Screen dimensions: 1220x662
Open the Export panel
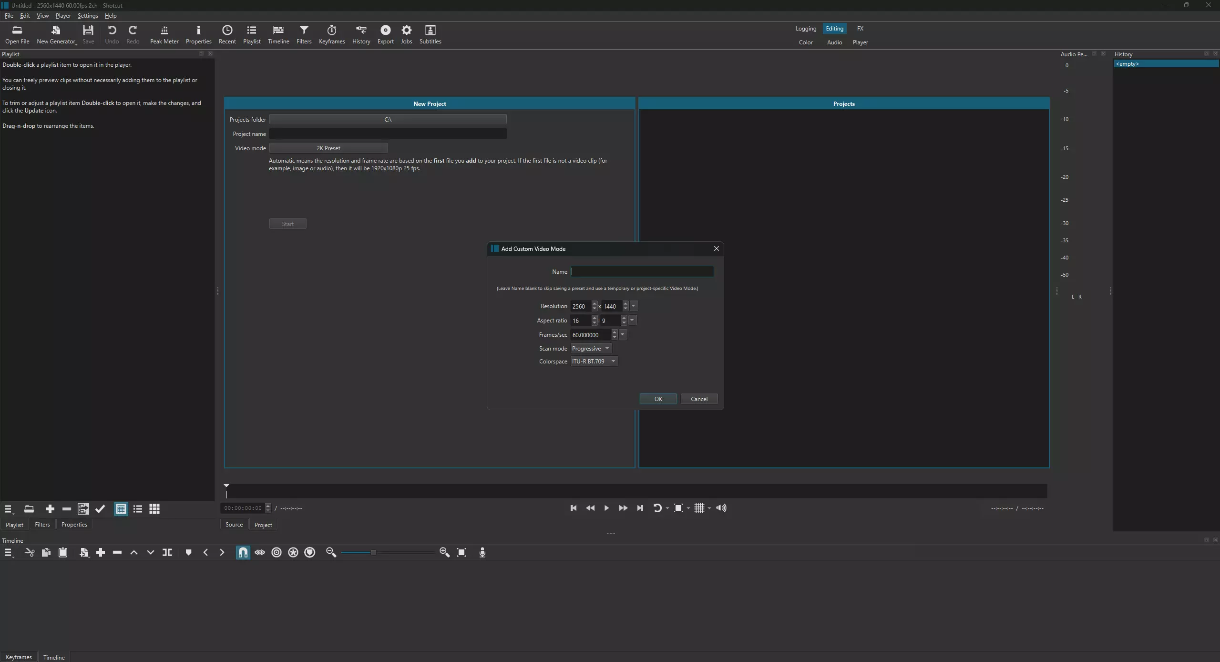[385, 34]
